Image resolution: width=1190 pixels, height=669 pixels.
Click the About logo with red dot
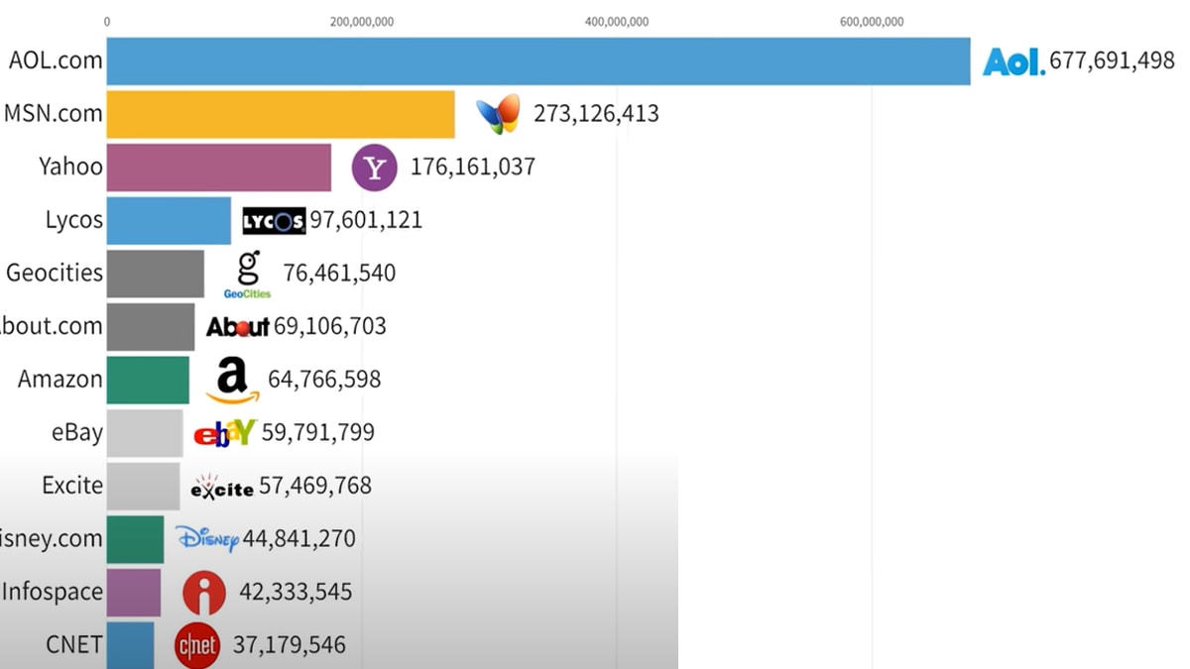pos(238,327)
